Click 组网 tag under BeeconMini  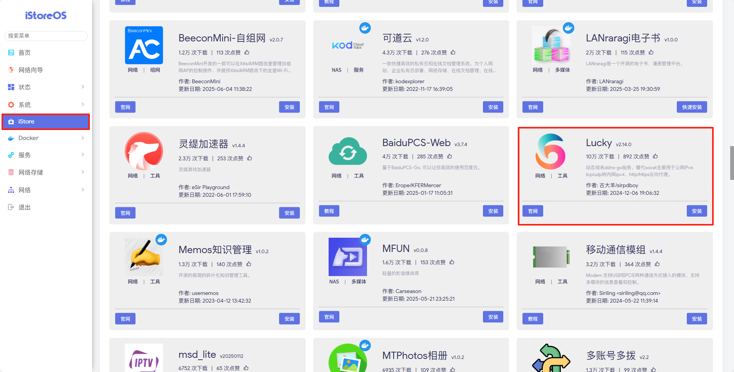[x=155, y=70]
